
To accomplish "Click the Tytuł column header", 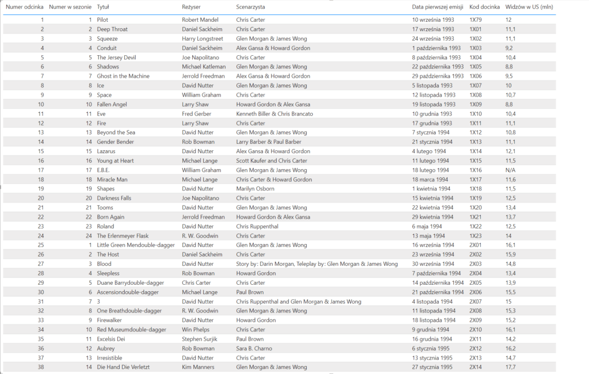I will pyautogui.click(x=103, y=7).
